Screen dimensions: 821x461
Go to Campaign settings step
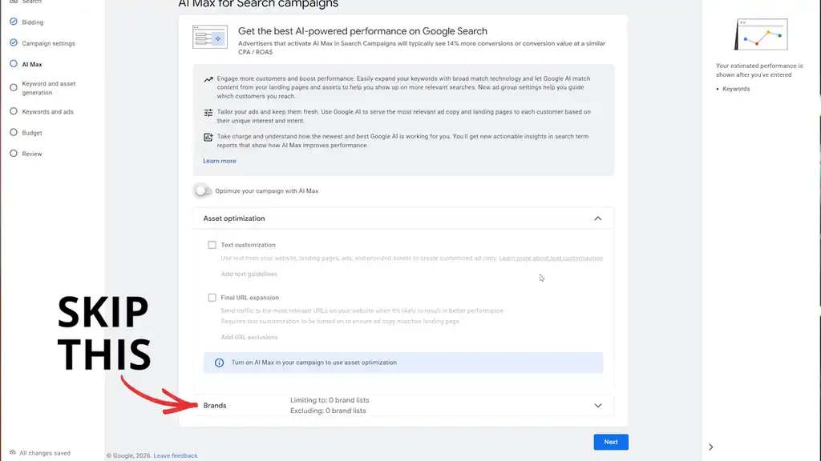(x=48, y=43)
